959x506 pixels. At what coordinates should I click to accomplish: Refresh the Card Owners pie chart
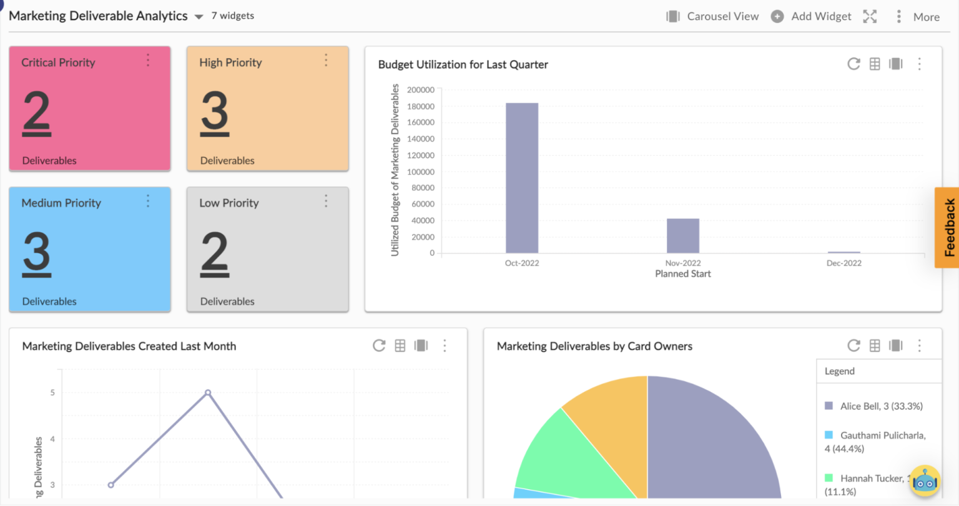click(x=853, y=346)
